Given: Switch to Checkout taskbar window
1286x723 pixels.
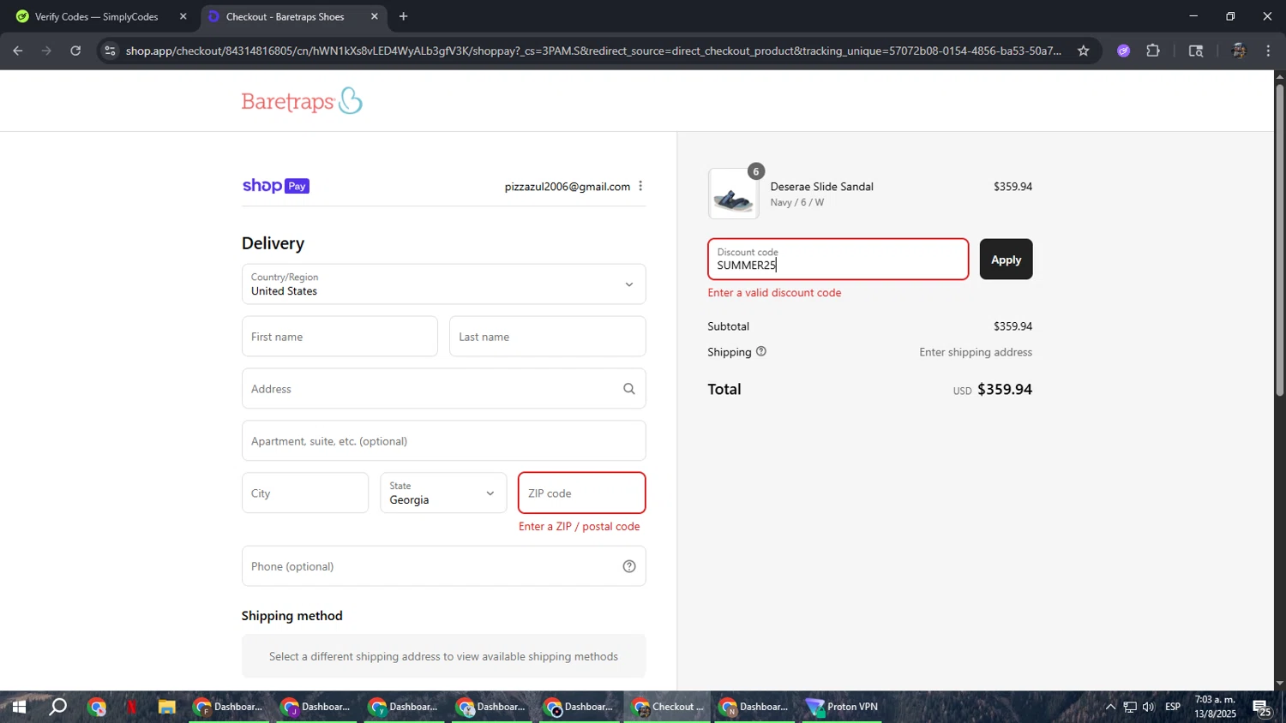Looking at the screenshot, I should pos(667,707).
